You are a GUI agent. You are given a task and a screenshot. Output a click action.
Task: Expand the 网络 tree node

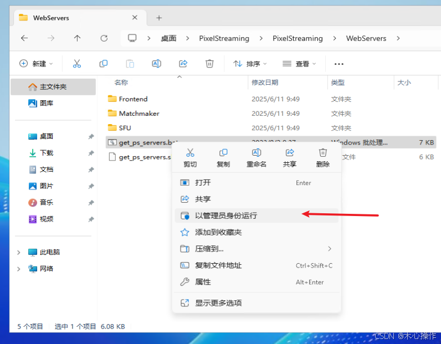pyautogui.click(x=19, y=269)
